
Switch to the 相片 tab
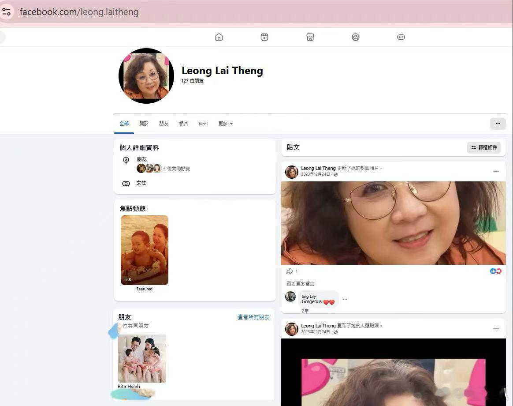coord(183,124)
